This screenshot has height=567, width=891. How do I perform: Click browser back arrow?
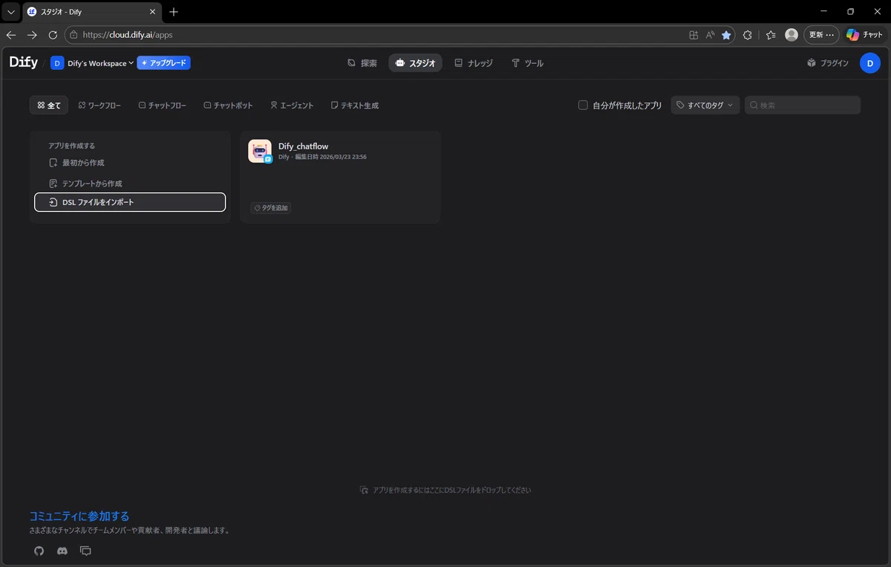click(11, 35)
